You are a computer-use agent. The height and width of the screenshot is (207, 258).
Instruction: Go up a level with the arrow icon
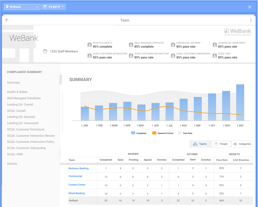pos(7,20)
